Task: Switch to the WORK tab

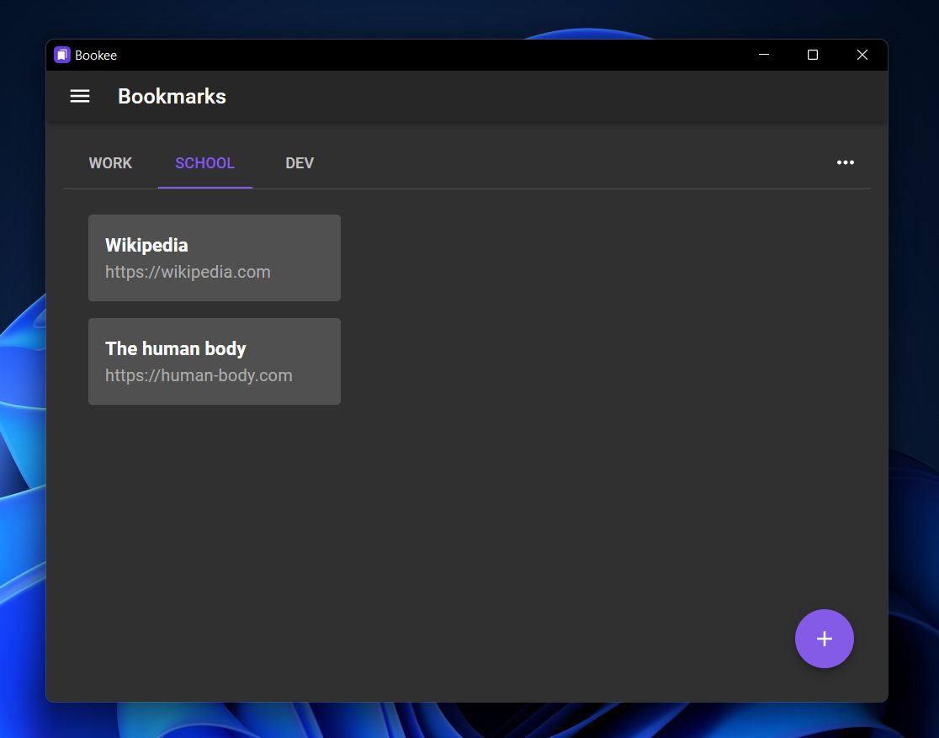Action: [x=110, y=163]
